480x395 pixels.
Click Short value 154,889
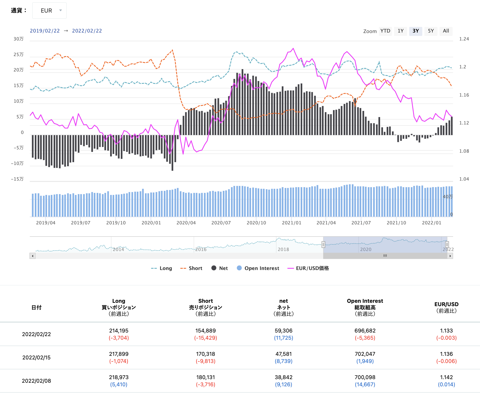click(206, 330)
